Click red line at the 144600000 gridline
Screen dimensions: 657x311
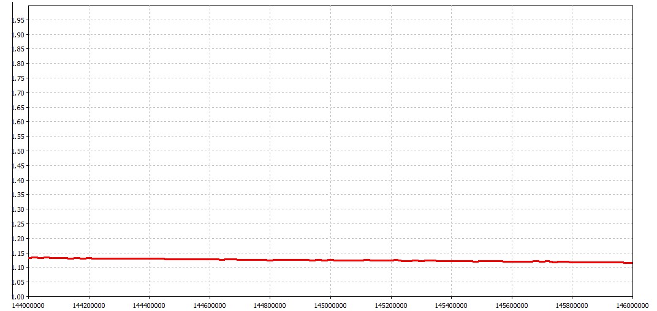pos(210,259)
